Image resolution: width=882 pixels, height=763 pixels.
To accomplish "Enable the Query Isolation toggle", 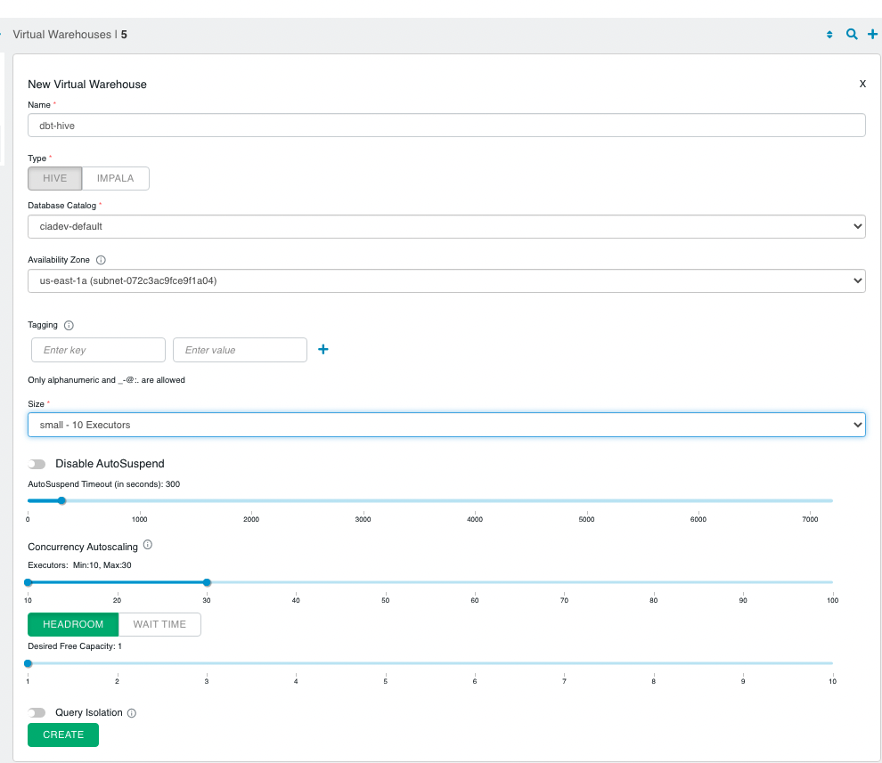I will pos(37,712).
